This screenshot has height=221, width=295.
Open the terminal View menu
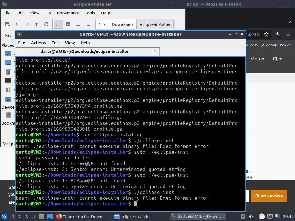[x=70, y=43]
